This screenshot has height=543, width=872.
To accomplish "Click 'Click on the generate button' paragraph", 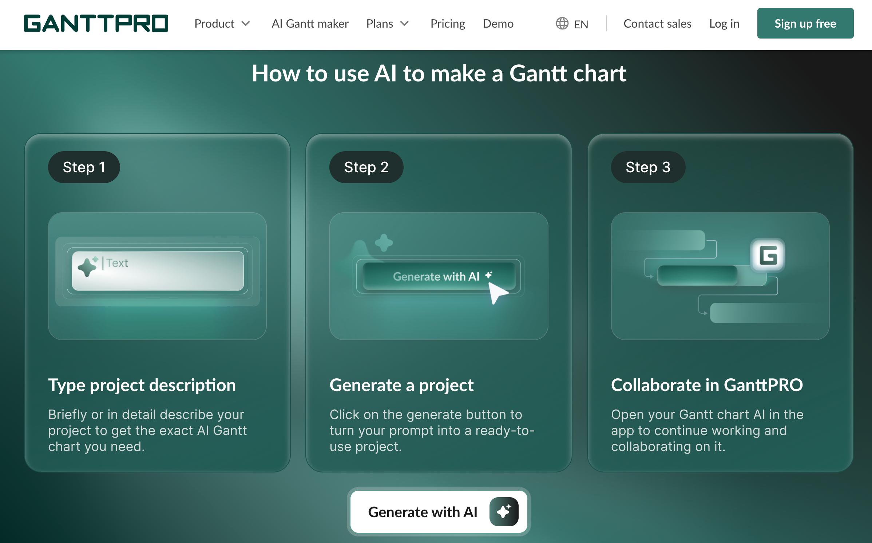I will (432, 430).
